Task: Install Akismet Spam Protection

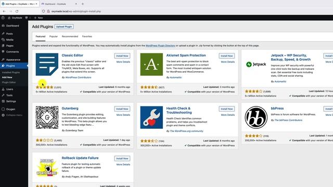Action: pos(227,56)
